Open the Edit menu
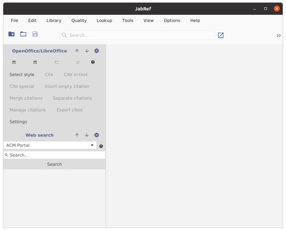 coord(32,20)
